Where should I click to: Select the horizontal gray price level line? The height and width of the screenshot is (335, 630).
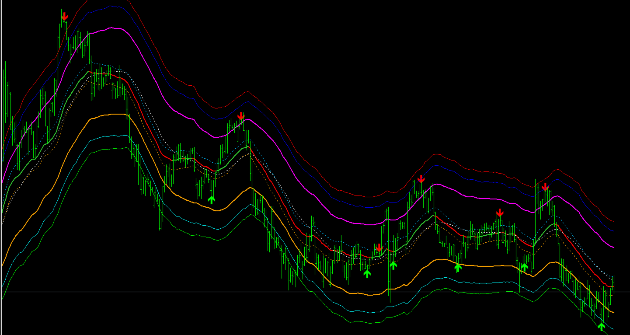[315, 292]
